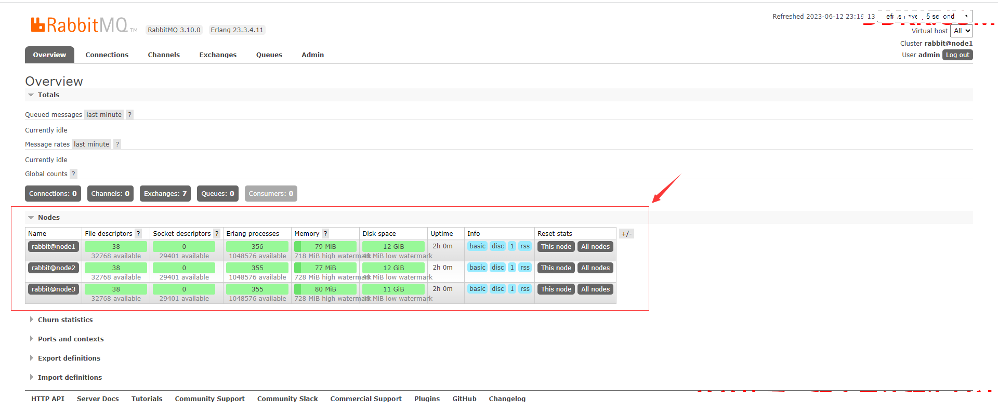Click Consumers: 0 count button
The height and width of the screenshot is (412, 998).
click(271, 194)
